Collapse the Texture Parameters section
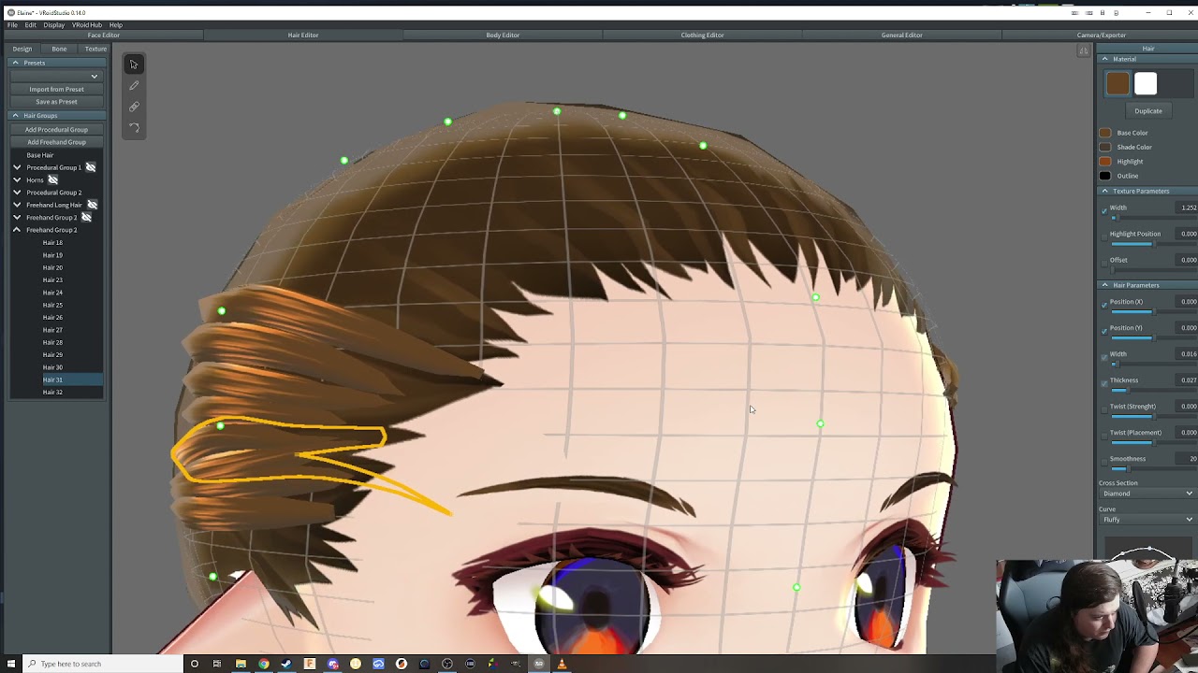The height and width of the screenshot is (673, 1198). pos(1147,191)
